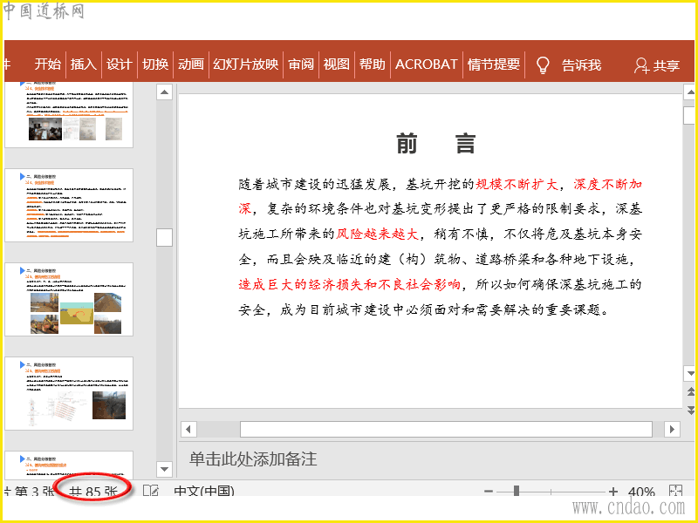698x523 pixels.
Task: Open the ACROBAT tab
Action: (x=426, y=65)
